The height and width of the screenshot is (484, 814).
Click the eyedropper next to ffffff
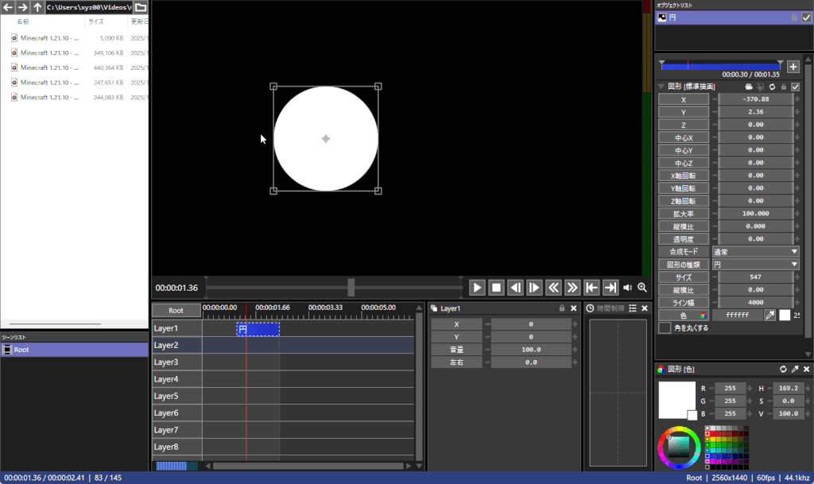coord(769,316)
